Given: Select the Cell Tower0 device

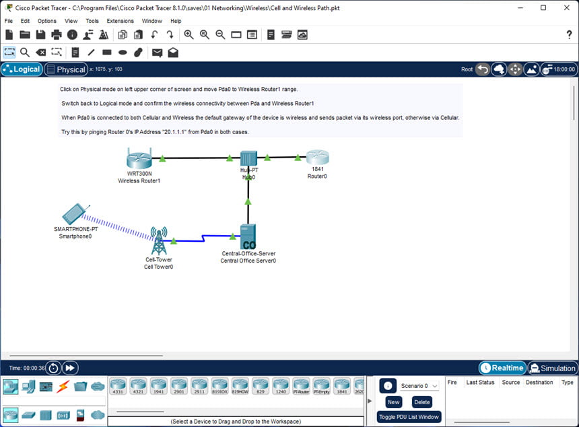Looking at the screenshot, I should click(x=159, y=241).
